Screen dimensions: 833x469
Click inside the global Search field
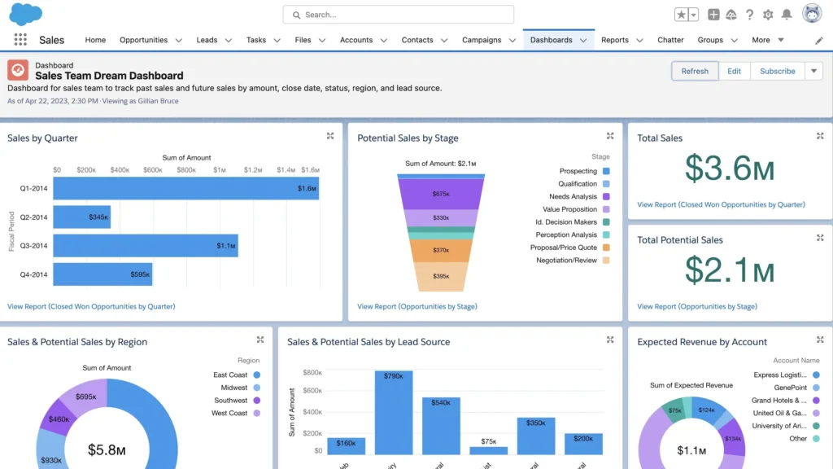398,15
